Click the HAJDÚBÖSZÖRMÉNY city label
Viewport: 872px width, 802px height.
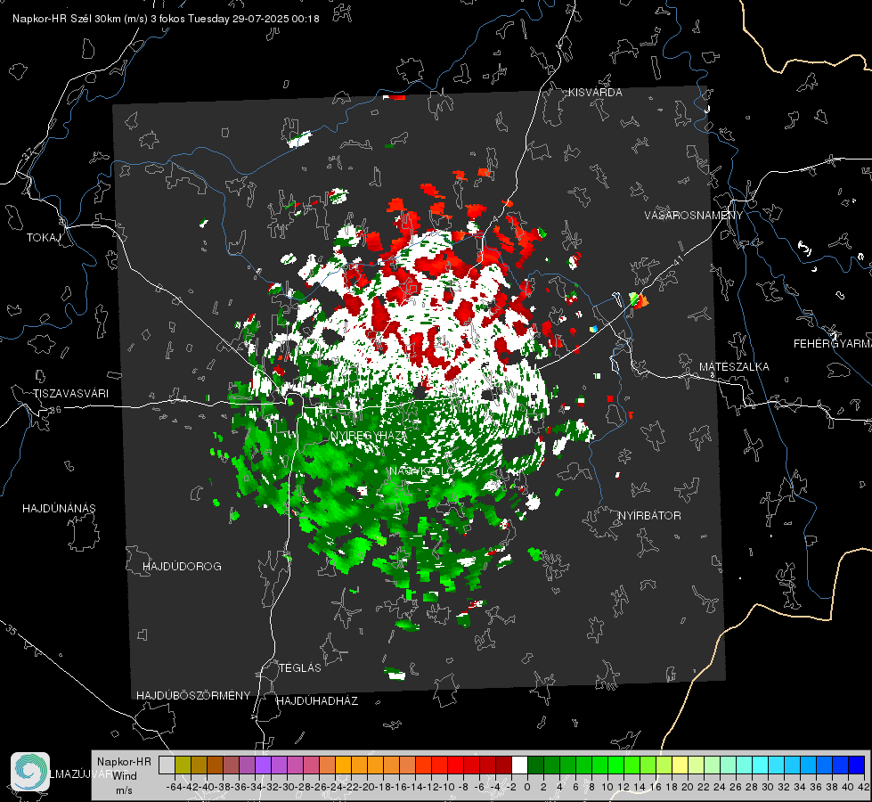(193, 696)
